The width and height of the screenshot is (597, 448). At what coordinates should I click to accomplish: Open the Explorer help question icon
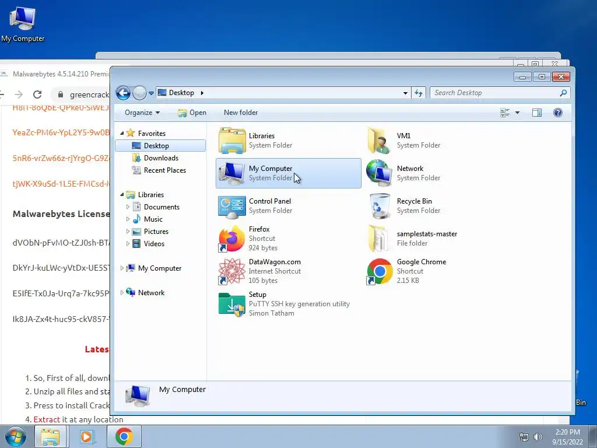click(x=558, y=113)
